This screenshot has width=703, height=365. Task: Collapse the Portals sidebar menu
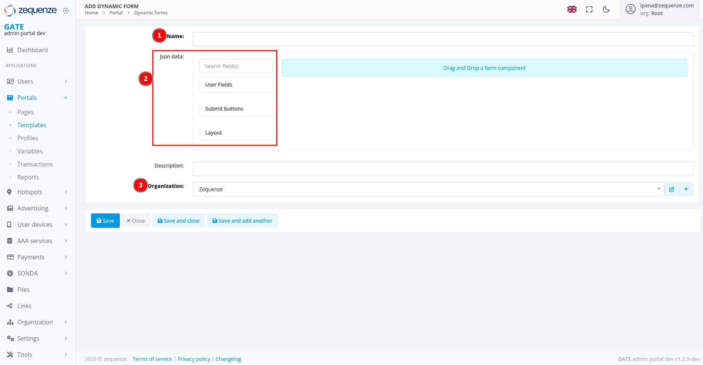[x=37, y=98]
